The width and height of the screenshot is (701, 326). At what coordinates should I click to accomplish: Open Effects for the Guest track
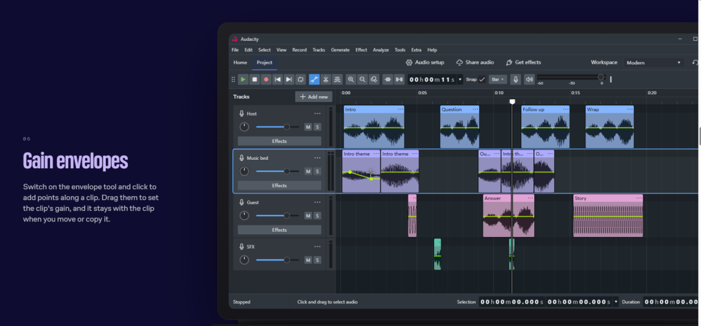pyautogui.click(x=279, y=230)
